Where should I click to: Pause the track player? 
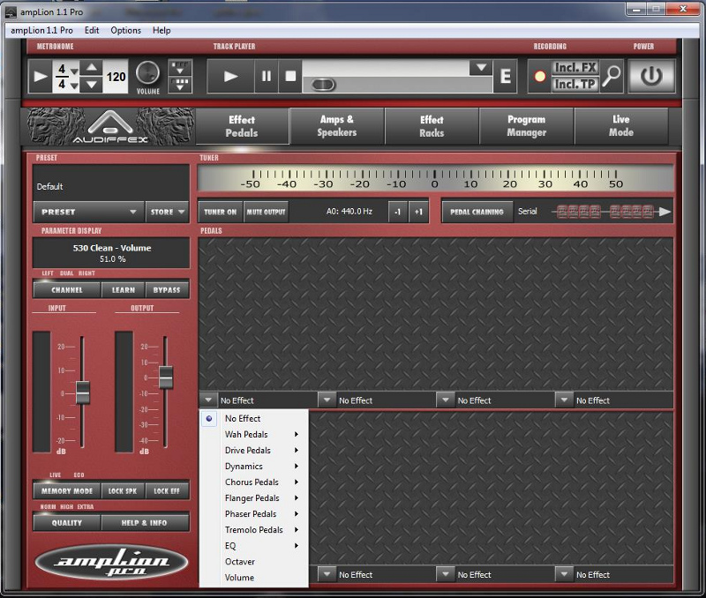(x=267, y=76)
